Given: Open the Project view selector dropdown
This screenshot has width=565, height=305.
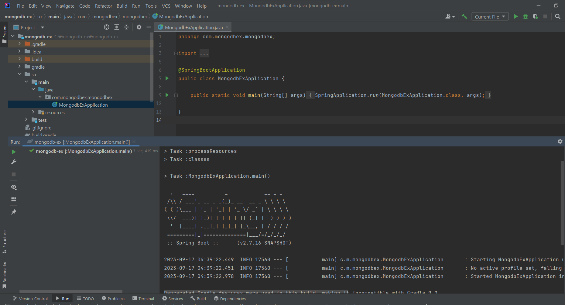Looking at the screenshot, I should [29, 27].
